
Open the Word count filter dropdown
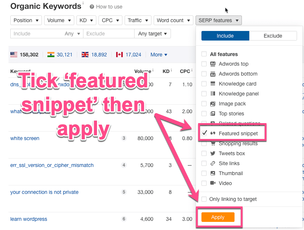173,20
